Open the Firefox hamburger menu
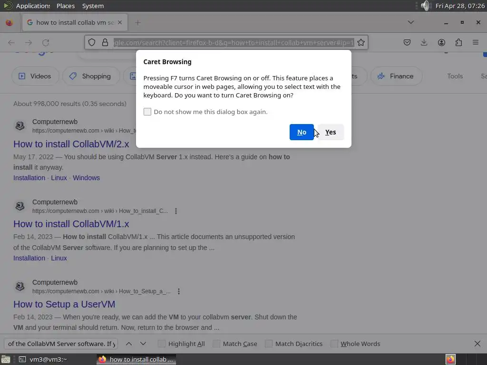Image resolution: width=487 pixels, height=365 pixels. pyautogui.click(x=476, y=42)
